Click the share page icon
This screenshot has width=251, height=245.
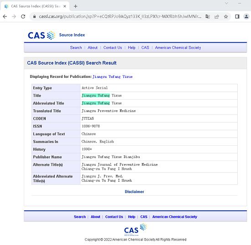pyautogui.click(x=217, y=16)
